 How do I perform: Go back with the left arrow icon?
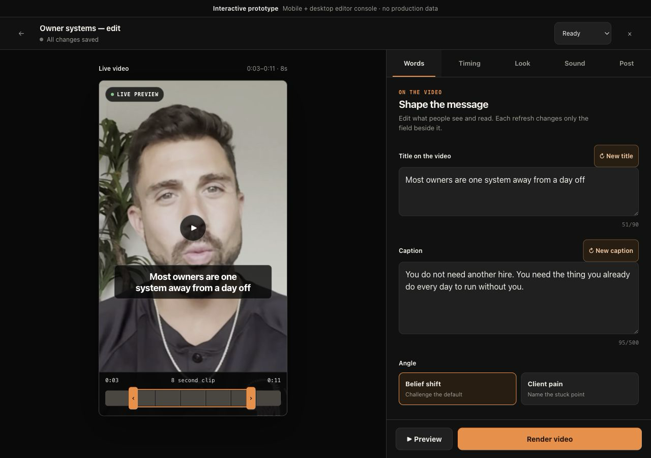click(21, 34)
